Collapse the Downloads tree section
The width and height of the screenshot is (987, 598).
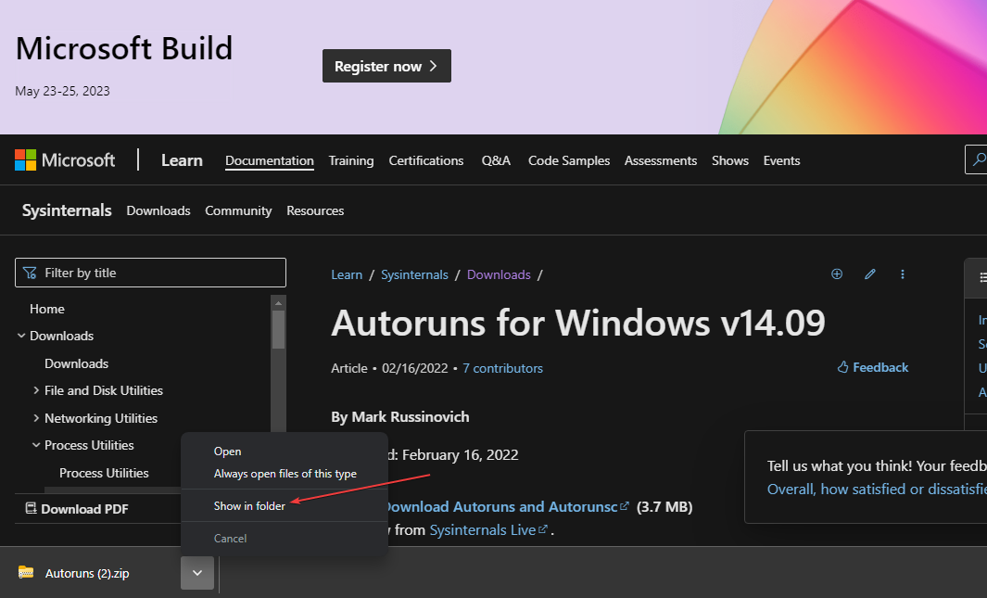[x=21, y=336]
